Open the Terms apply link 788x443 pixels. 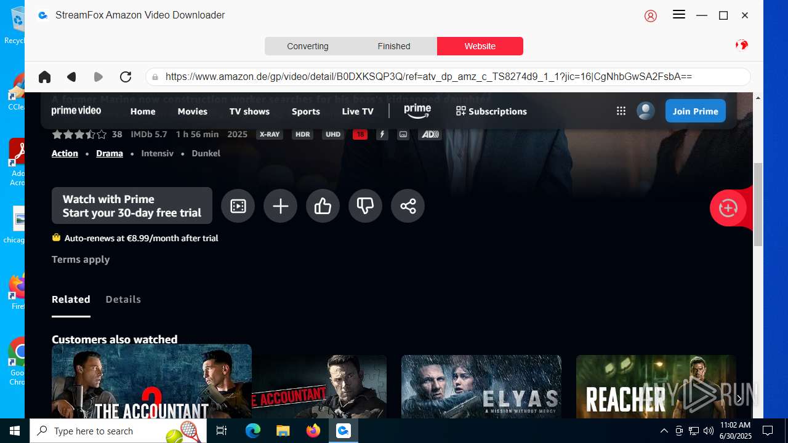click(x=81, y=260)
